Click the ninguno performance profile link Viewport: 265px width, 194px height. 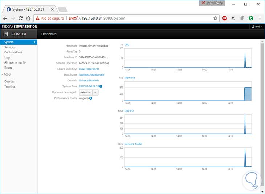[x=84, y=98]
